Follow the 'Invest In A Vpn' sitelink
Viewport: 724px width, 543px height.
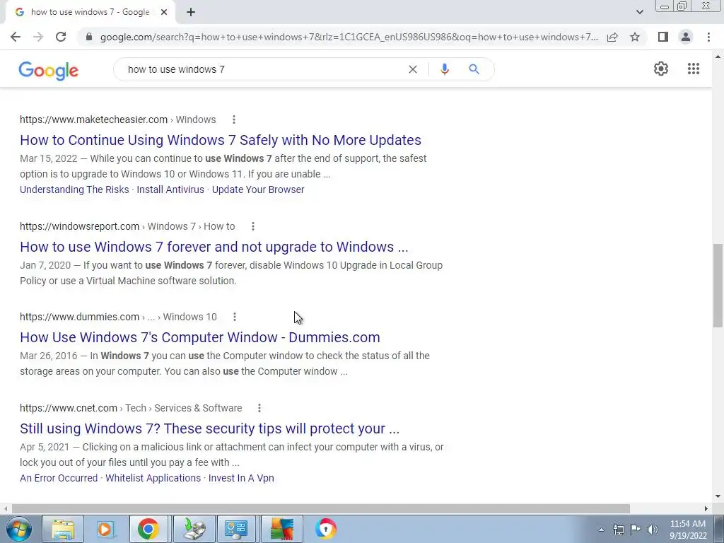point(241,479)
